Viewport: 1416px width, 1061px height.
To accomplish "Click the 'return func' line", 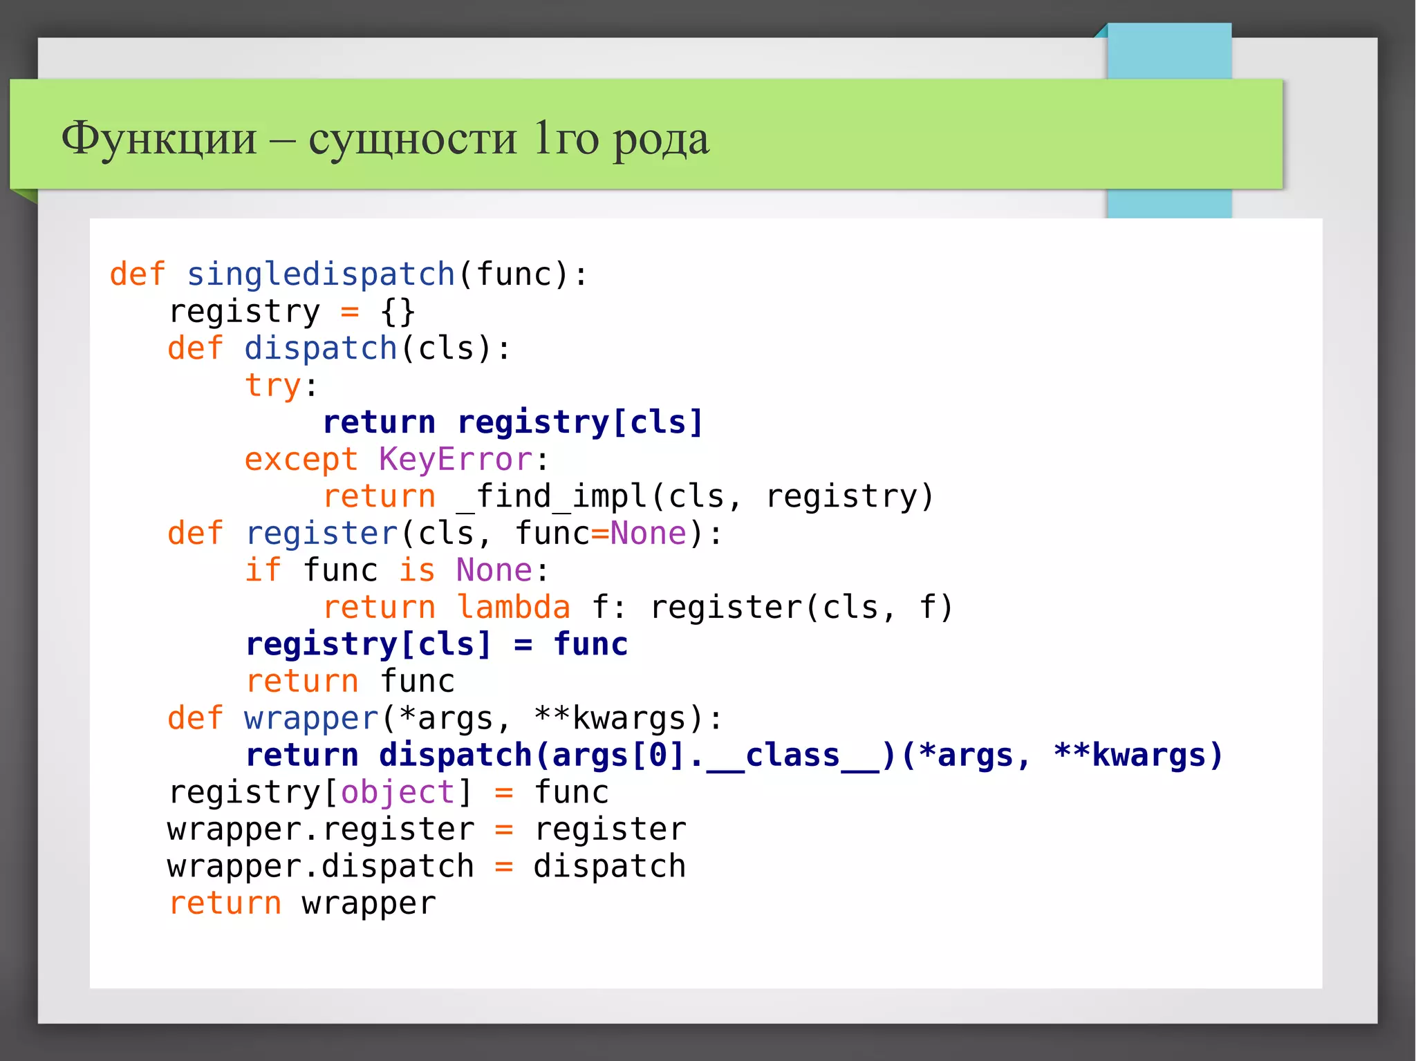I will coord(350,682).
